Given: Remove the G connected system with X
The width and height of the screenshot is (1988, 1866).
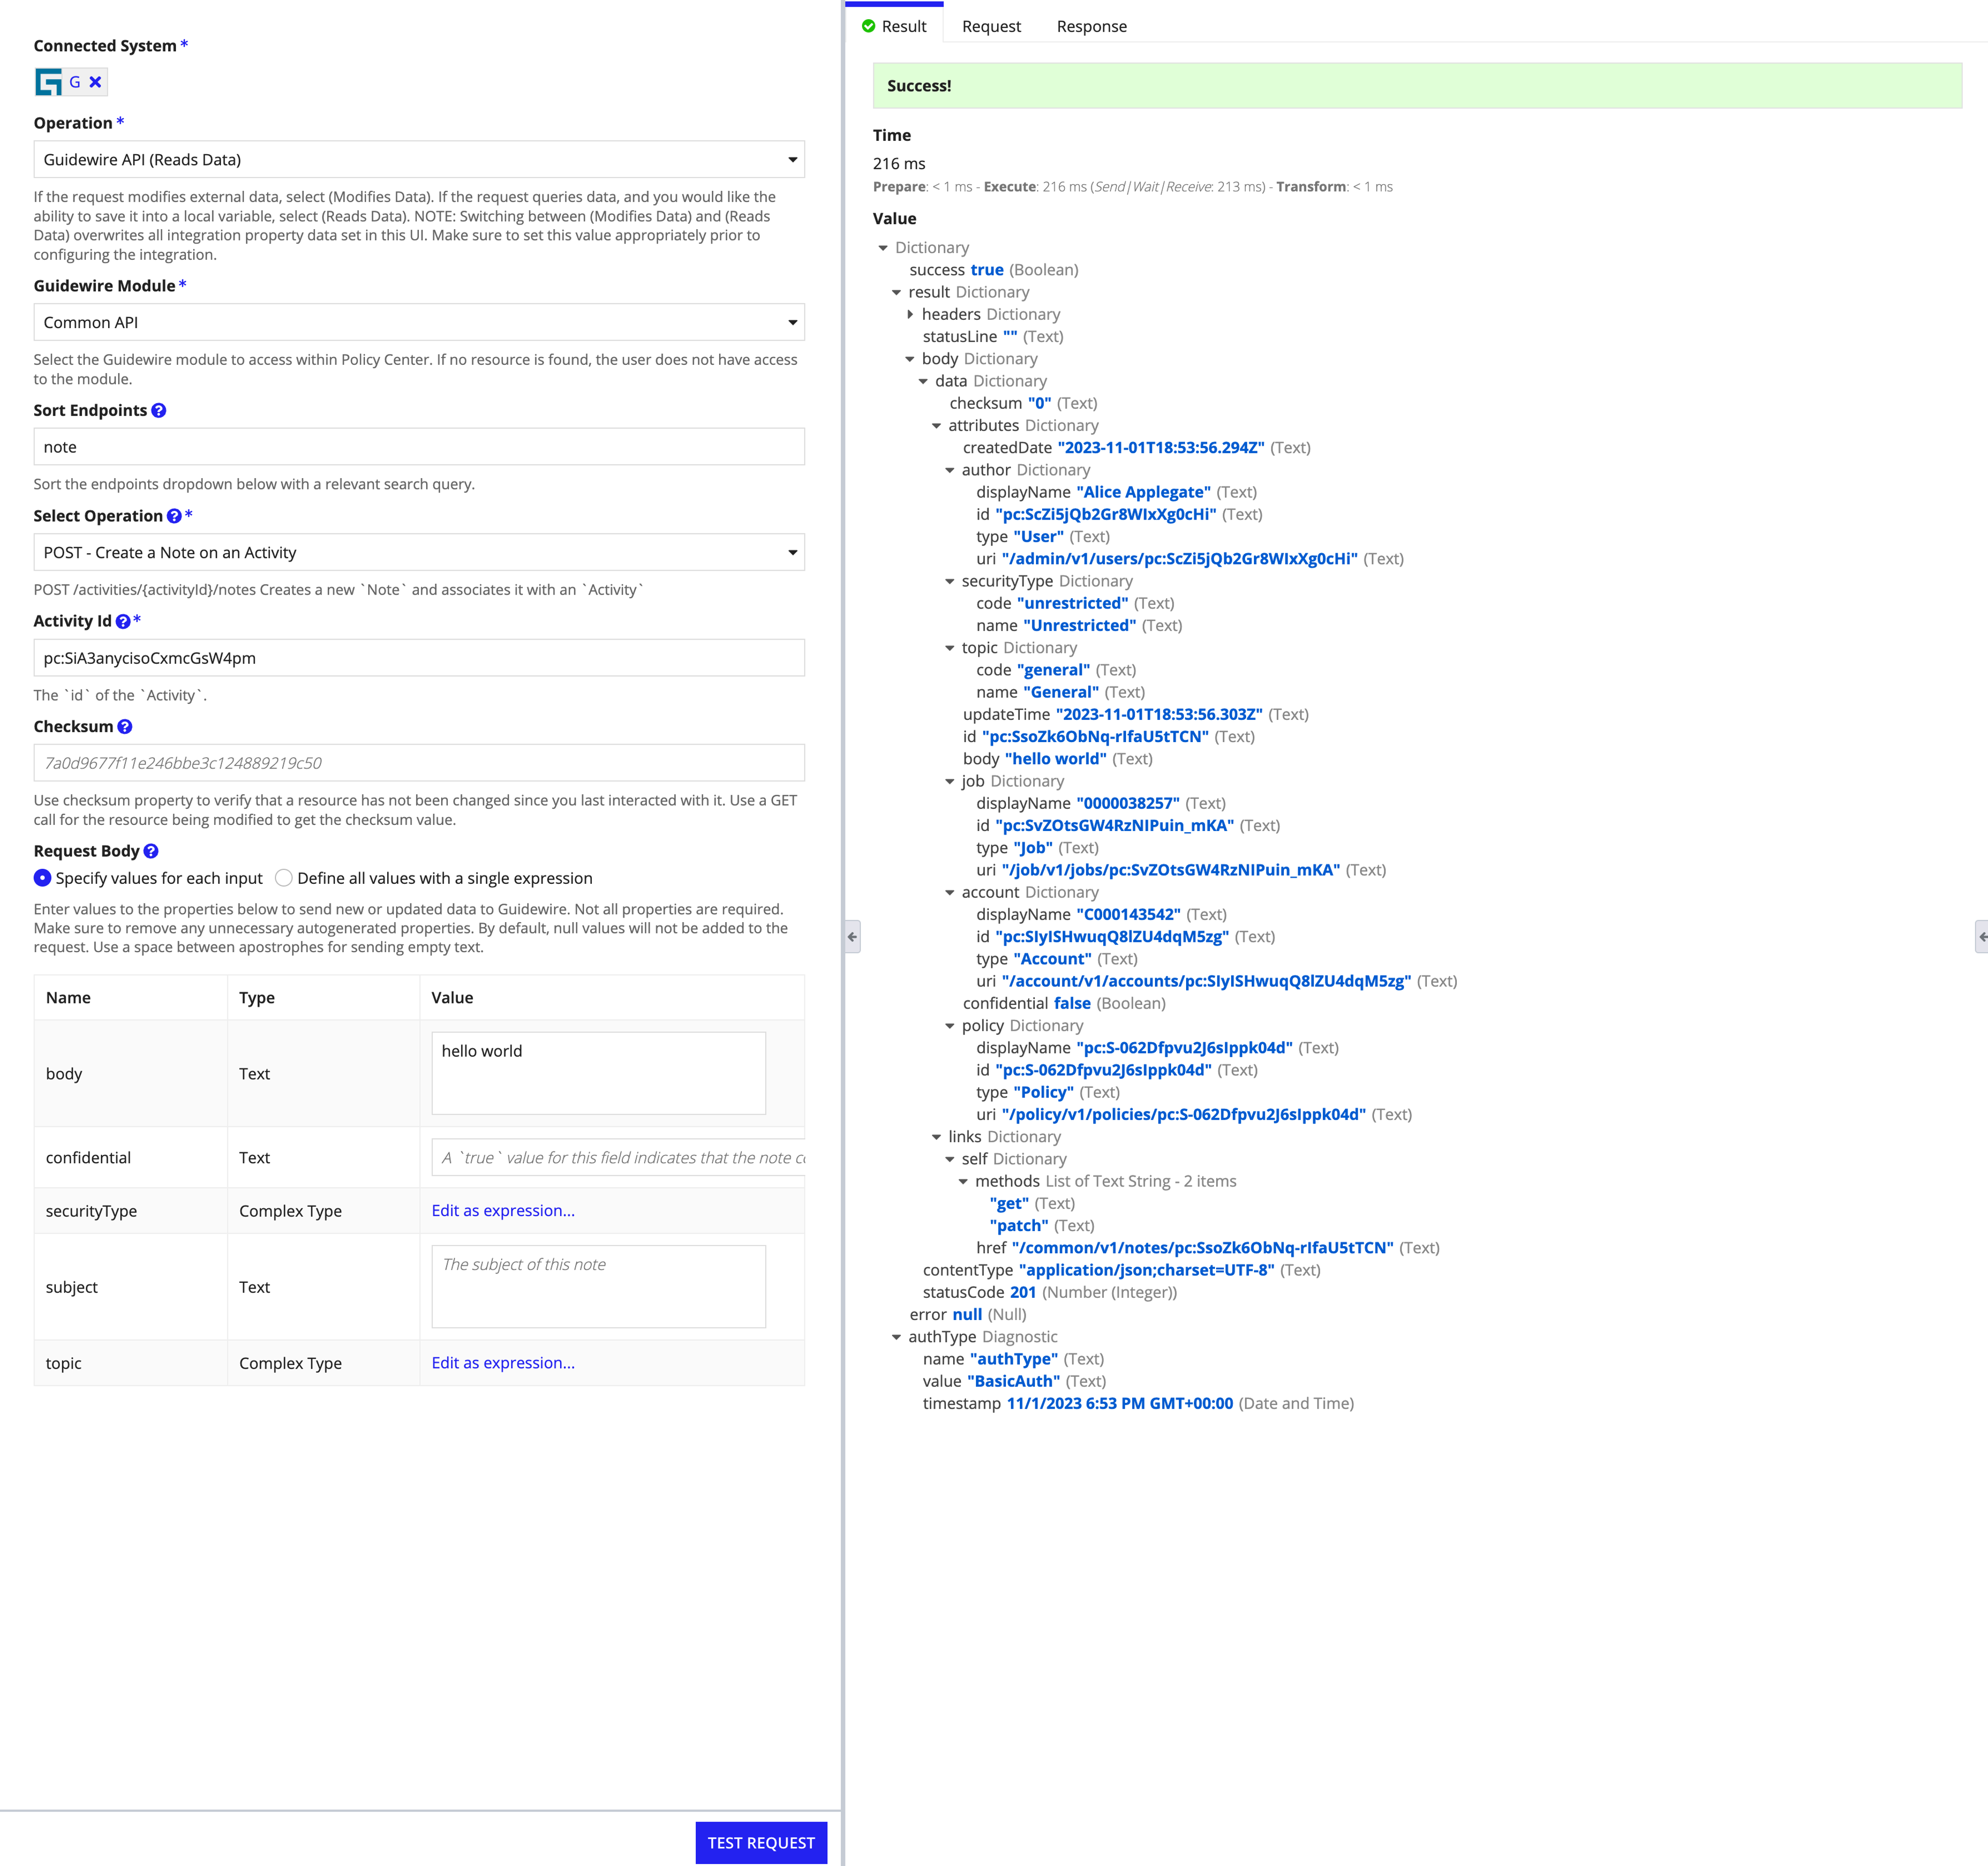Looking at the screenshot, I should coord(95,82).
